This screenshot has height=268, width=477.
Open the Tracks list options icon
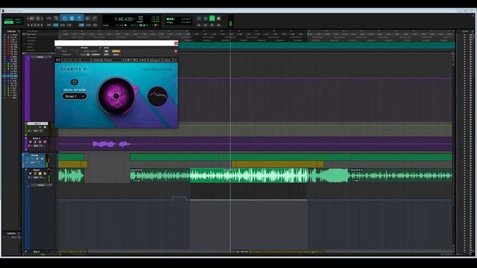click(x=19, y=31)
